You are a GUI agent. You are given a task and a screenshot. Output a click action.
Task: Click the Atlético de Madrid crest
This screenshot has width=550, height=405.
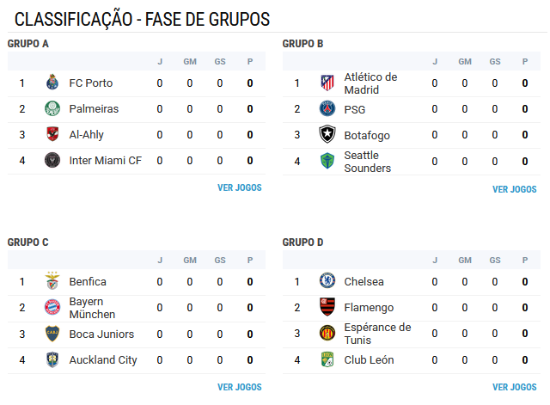point(327,83)
